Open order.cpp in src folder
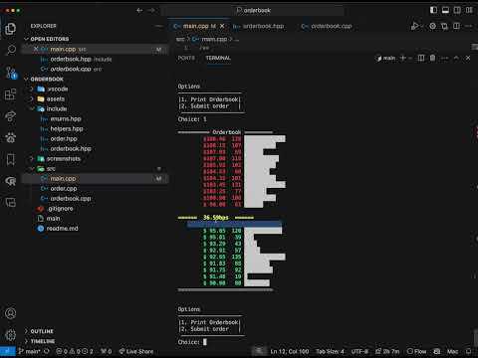Image resolution: width=478 pixels, height=358 pixels. click(x=64, y=189)
